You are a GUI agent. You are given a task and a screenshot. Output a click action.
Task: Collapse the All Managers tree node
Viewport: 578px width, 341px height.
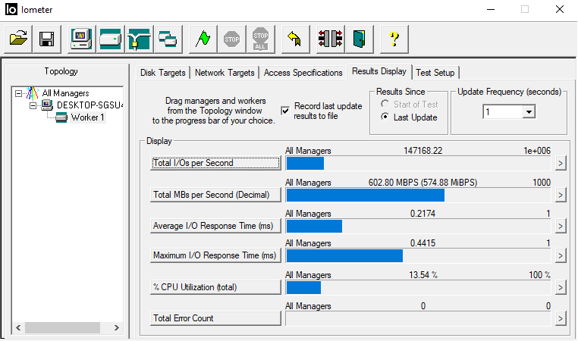click(18, 93)
